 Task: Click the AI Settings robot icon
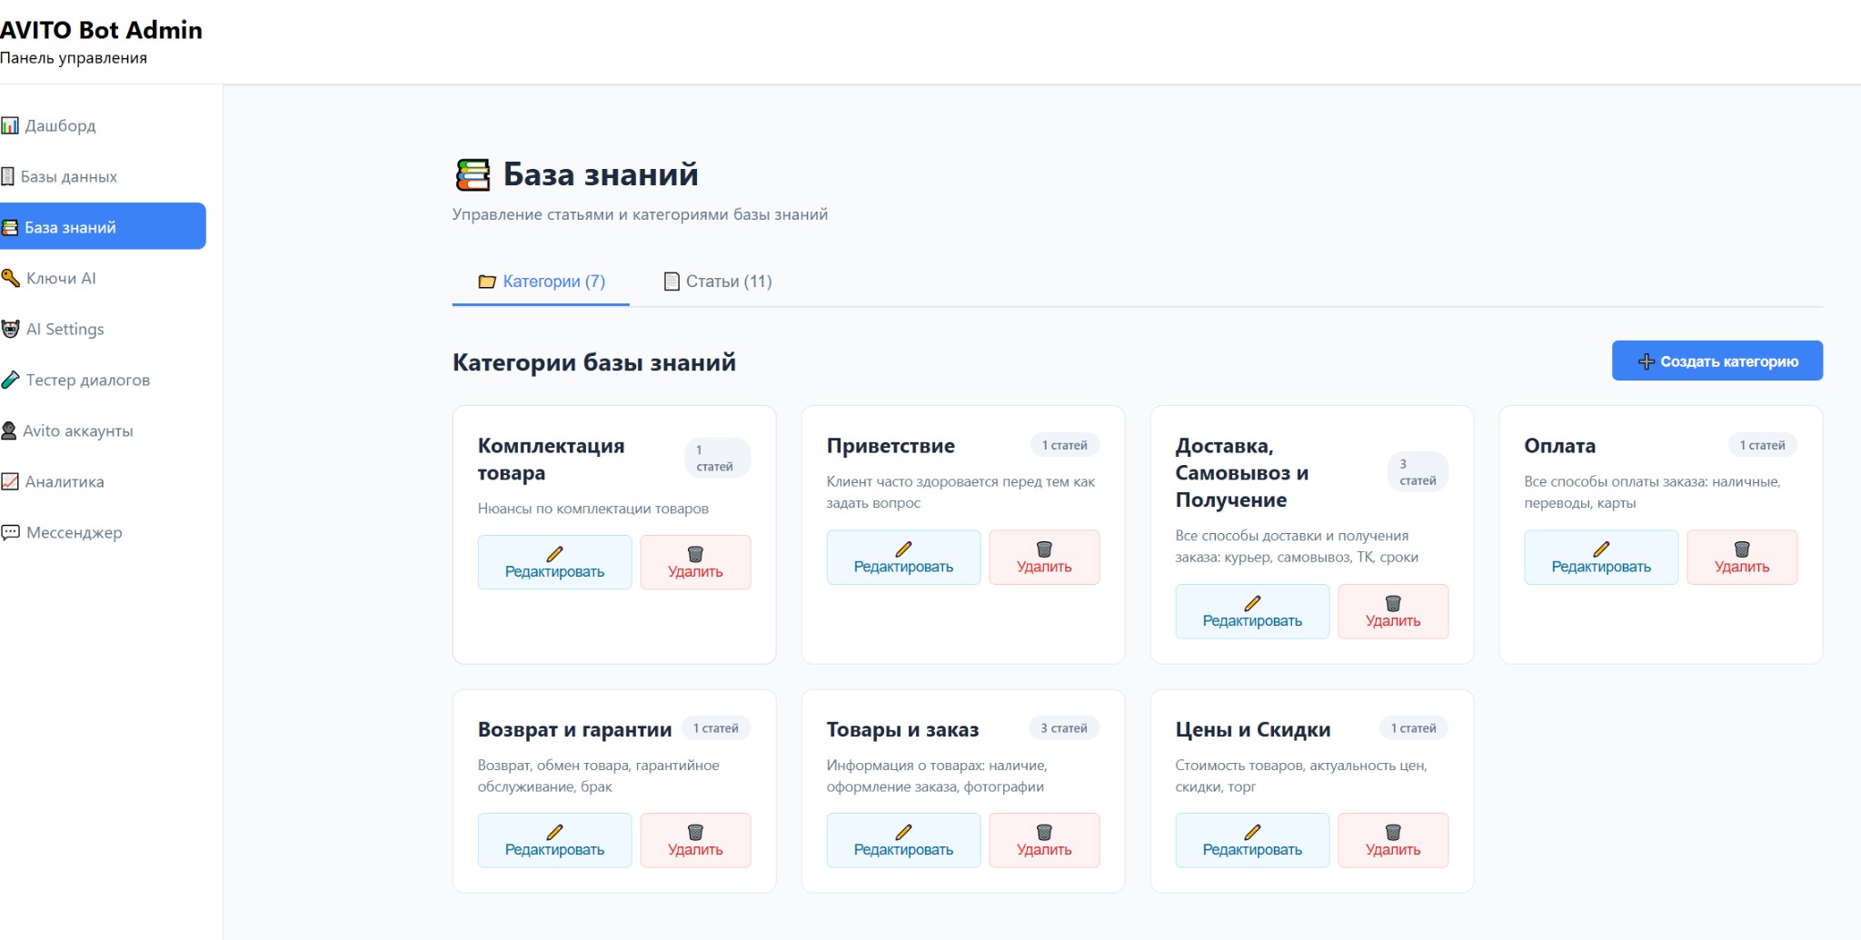click(x=11, y=329)
